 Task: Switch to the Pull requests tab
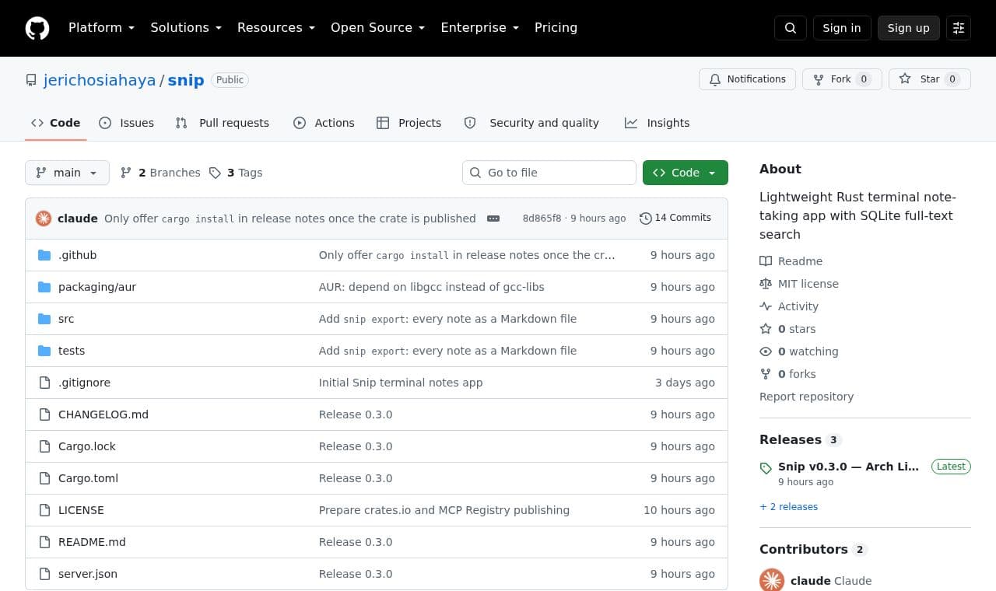click(223, 123)
